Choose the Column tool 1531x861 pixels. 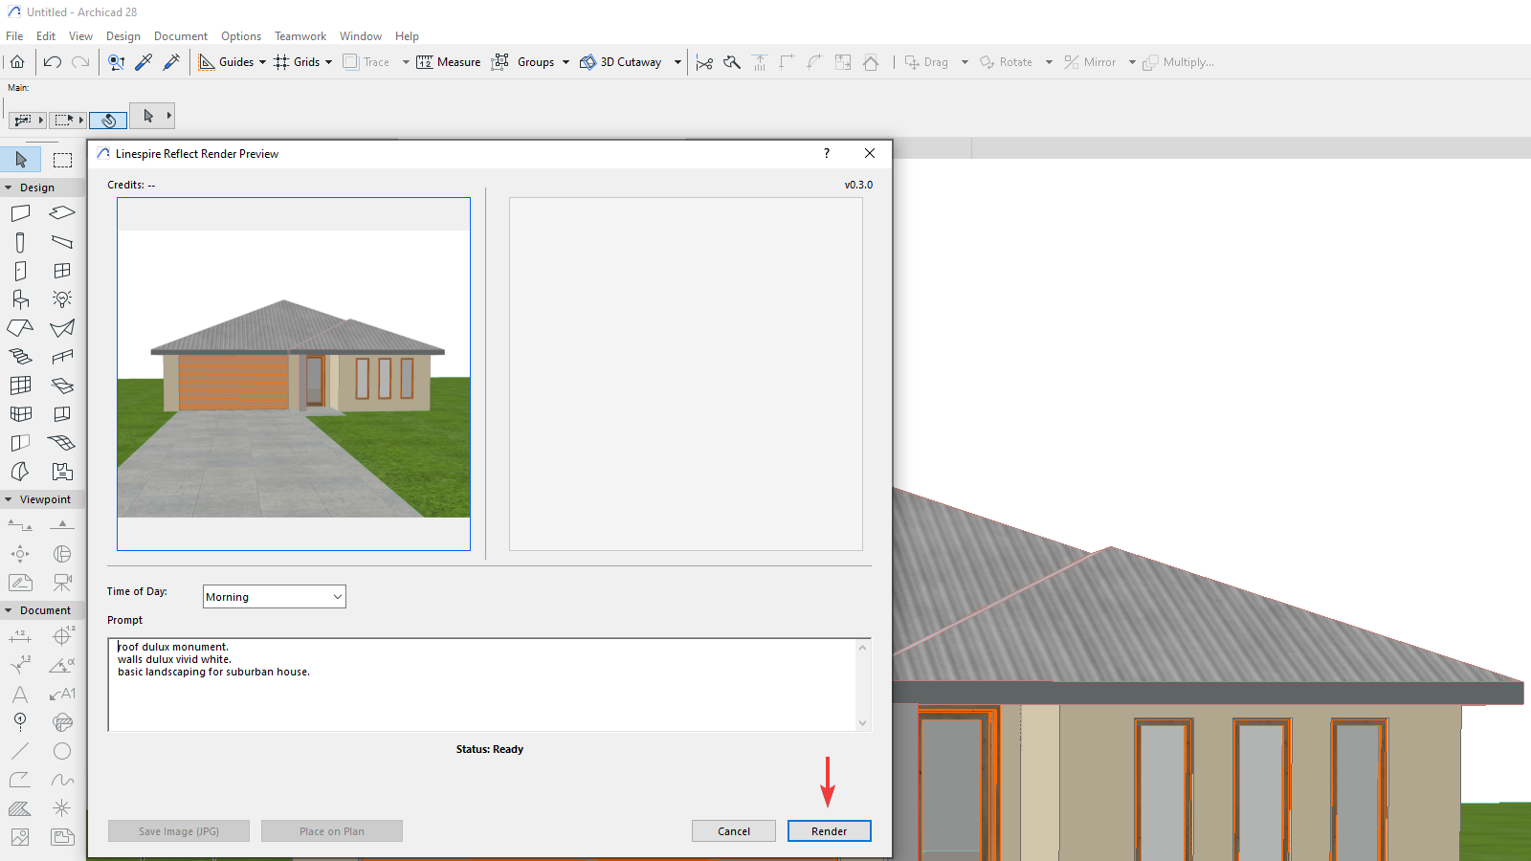[x=20, y=243]
